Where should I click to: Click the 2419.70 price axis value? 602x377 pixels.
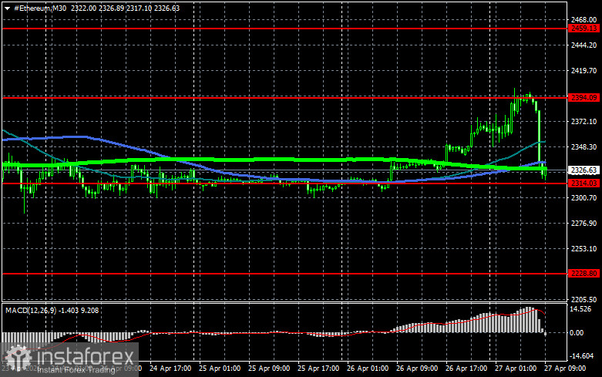pyautogui.click(x=584, y=71)
